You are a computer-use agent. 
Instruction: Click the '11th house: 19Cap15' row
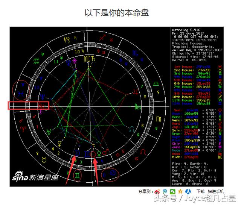[x=191, y=100]
